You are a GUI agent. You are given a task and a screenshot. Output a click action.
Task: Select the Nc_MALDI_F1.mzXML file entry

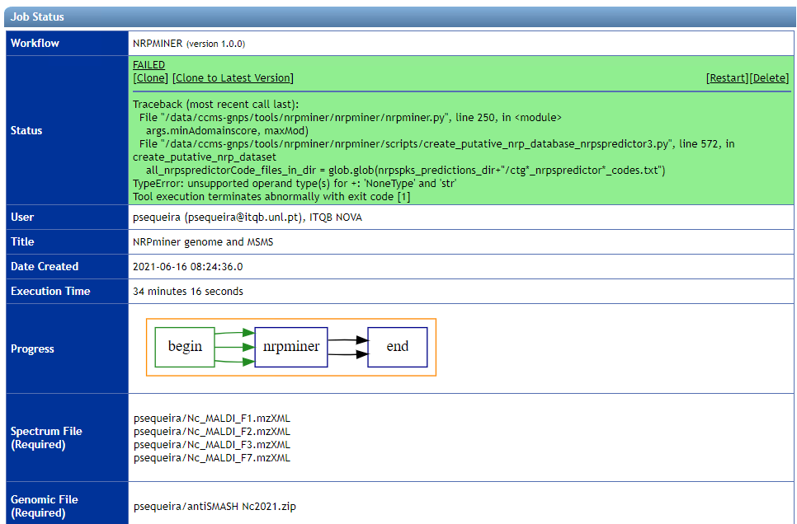point(212,419)
